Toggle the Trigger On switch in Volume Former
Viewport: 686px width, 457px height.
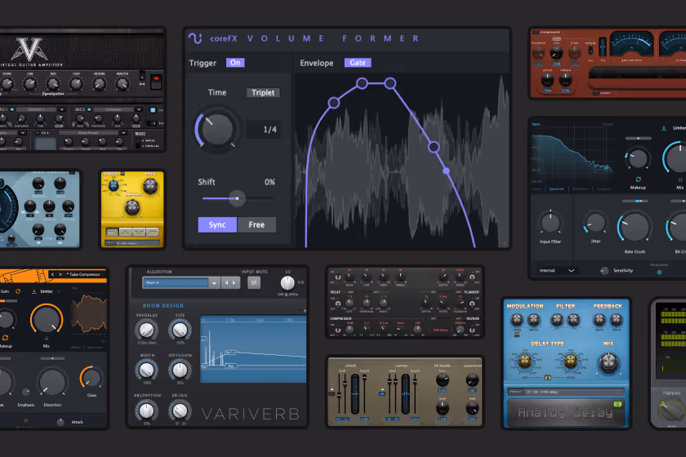click(235, 63)
